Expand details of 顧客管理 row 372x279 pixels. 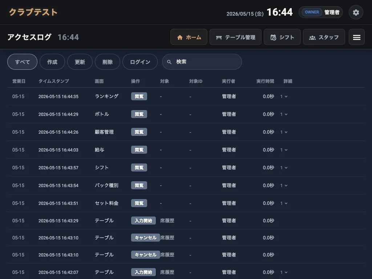pos(284,132)
